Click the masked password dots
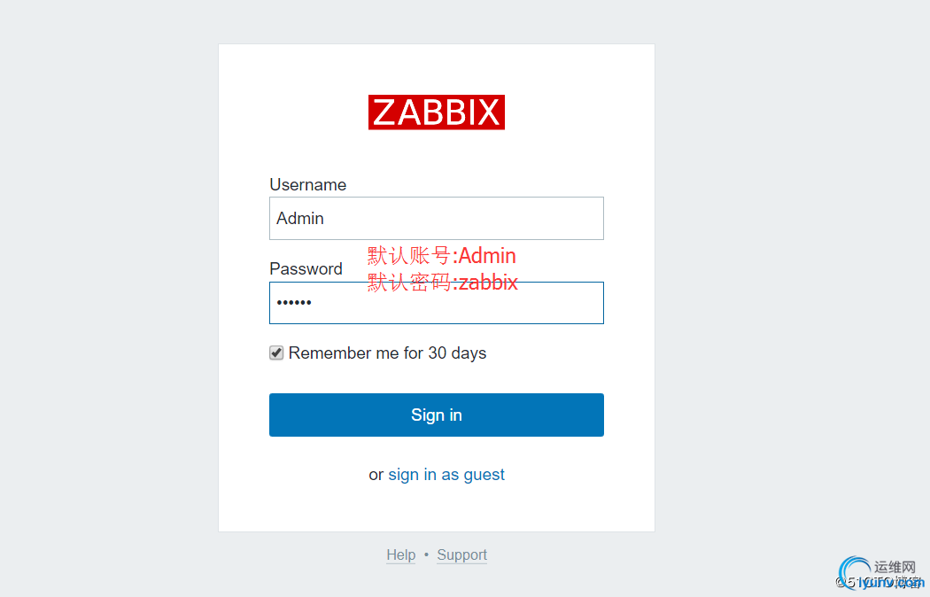 coord(294,303)
